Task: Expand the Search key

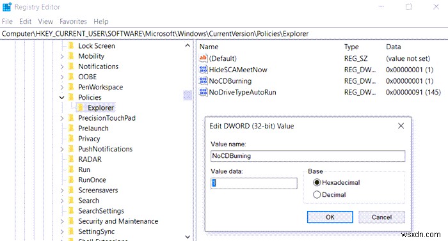Action: [x=62, y=201]
